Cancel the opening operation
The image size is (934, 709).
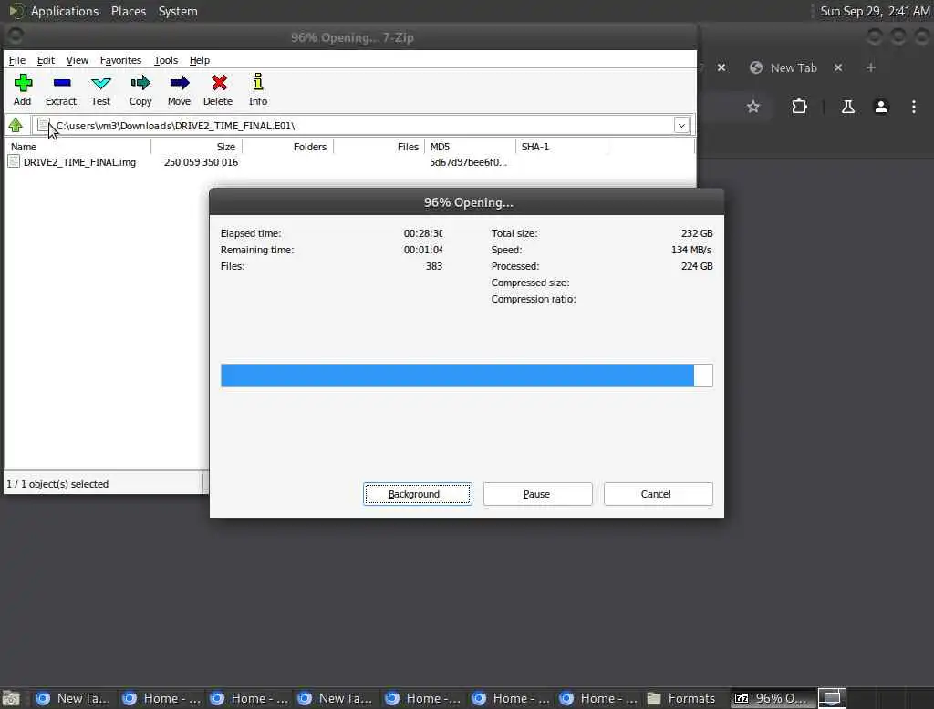[658, 494]
